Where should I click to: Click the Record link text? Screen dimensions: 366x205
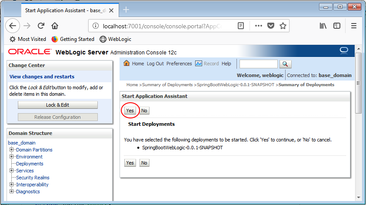point(211,64)
